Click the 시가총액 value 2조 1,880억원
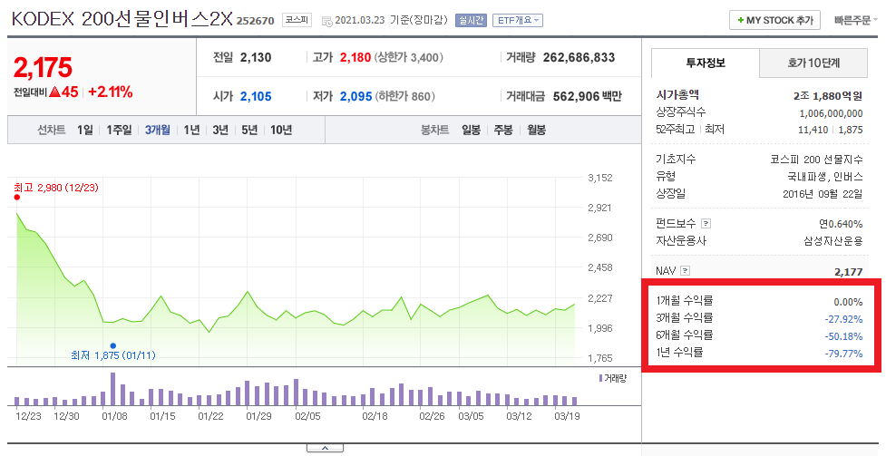 [x=828, y=96]
